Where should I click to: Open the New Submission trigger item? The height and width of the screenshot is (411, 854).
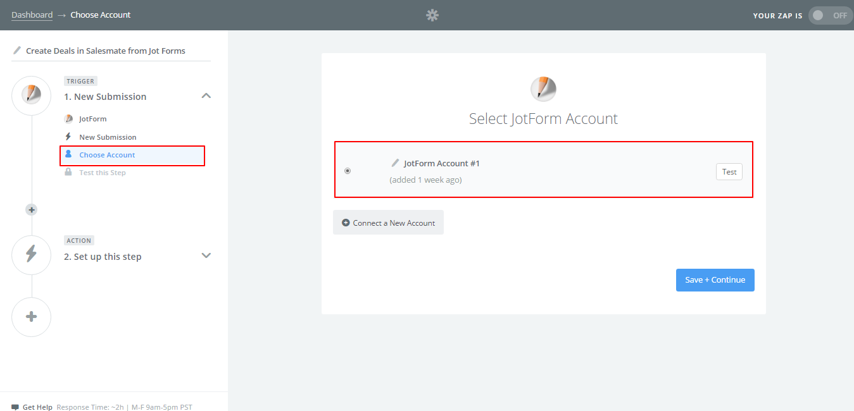click(108, 137)
